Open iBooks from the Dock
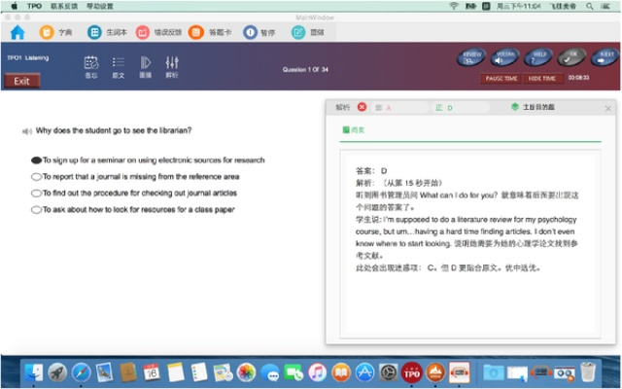Screen dimensions: 622x389 tap(341, 372)
